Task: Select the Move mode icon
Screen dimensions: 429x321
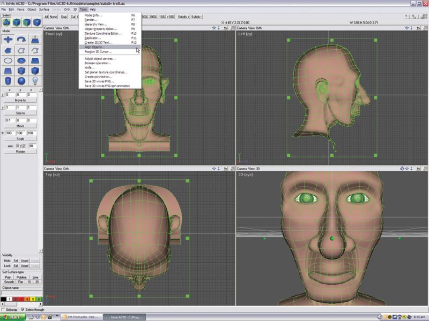Action: [x=8, y=40]
